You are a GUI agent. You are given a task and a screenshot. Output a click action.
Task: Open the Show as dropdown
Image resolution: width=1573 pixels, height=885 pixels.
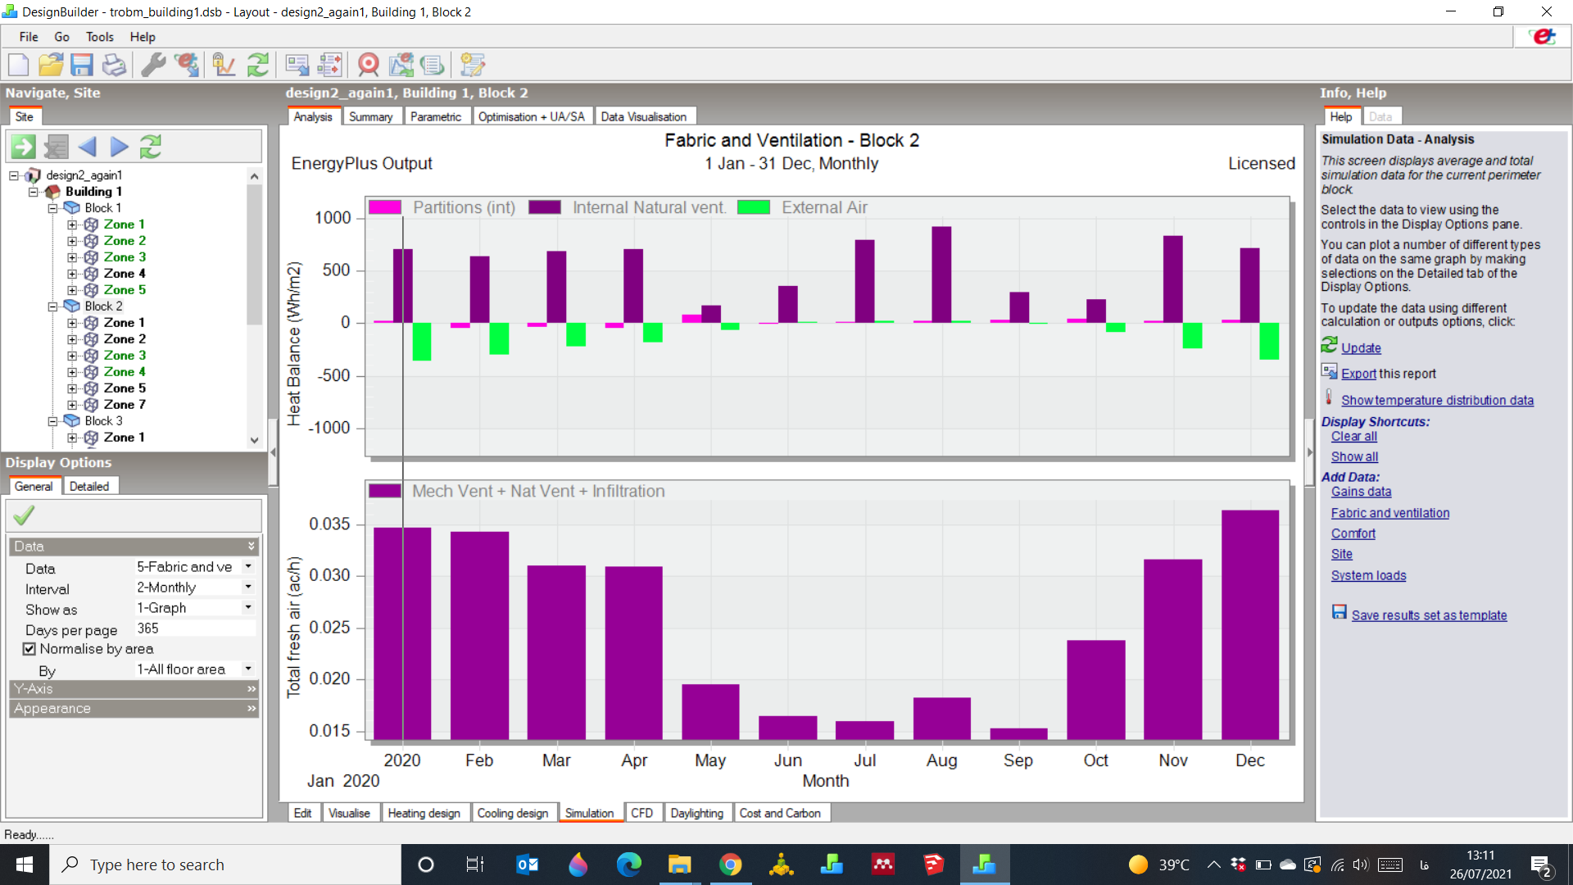pos(194,608)
